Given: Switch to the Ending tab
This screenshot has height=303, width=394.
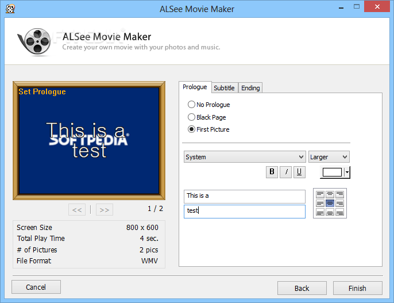Looking at the screenshot, I should (250, 88).
